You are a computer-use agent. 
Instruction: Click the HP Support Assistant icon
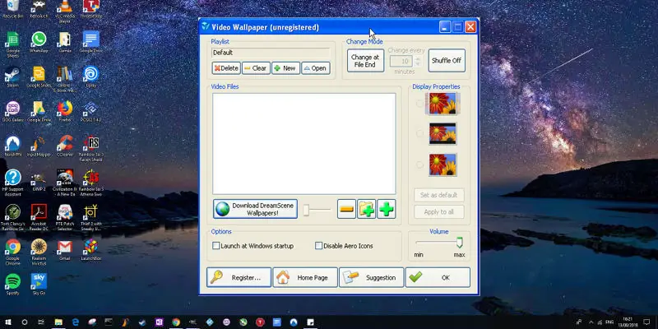(12, 183)
